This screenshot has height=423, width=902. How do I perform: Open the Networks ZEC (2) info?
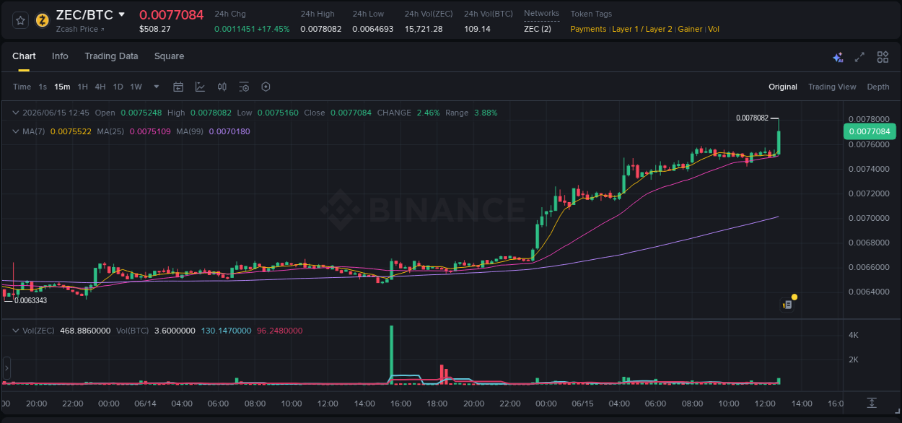[538, 29]
